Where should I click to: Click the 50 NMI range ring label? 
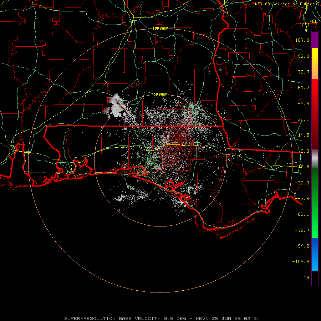pyautogui.click(x=160, y=94)
